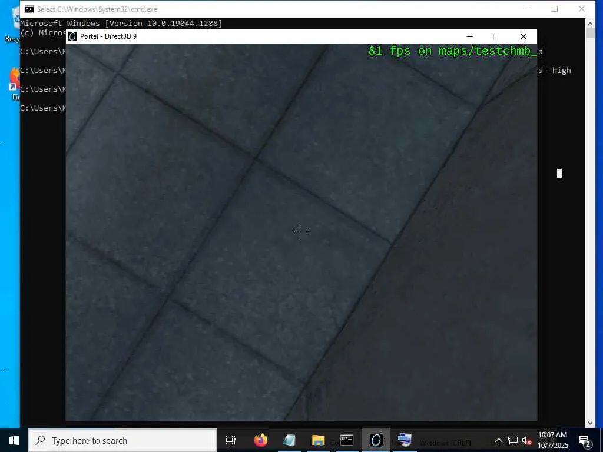
Task: Click the Portal window title icon
Action: 72,36
